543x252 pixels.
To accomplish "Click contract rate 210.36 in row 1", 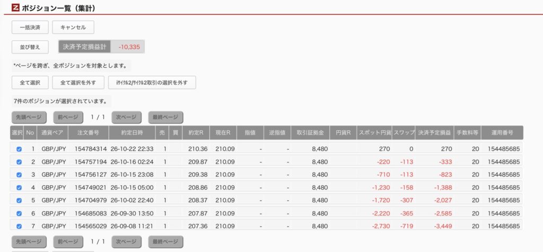I will coord(198,149).
